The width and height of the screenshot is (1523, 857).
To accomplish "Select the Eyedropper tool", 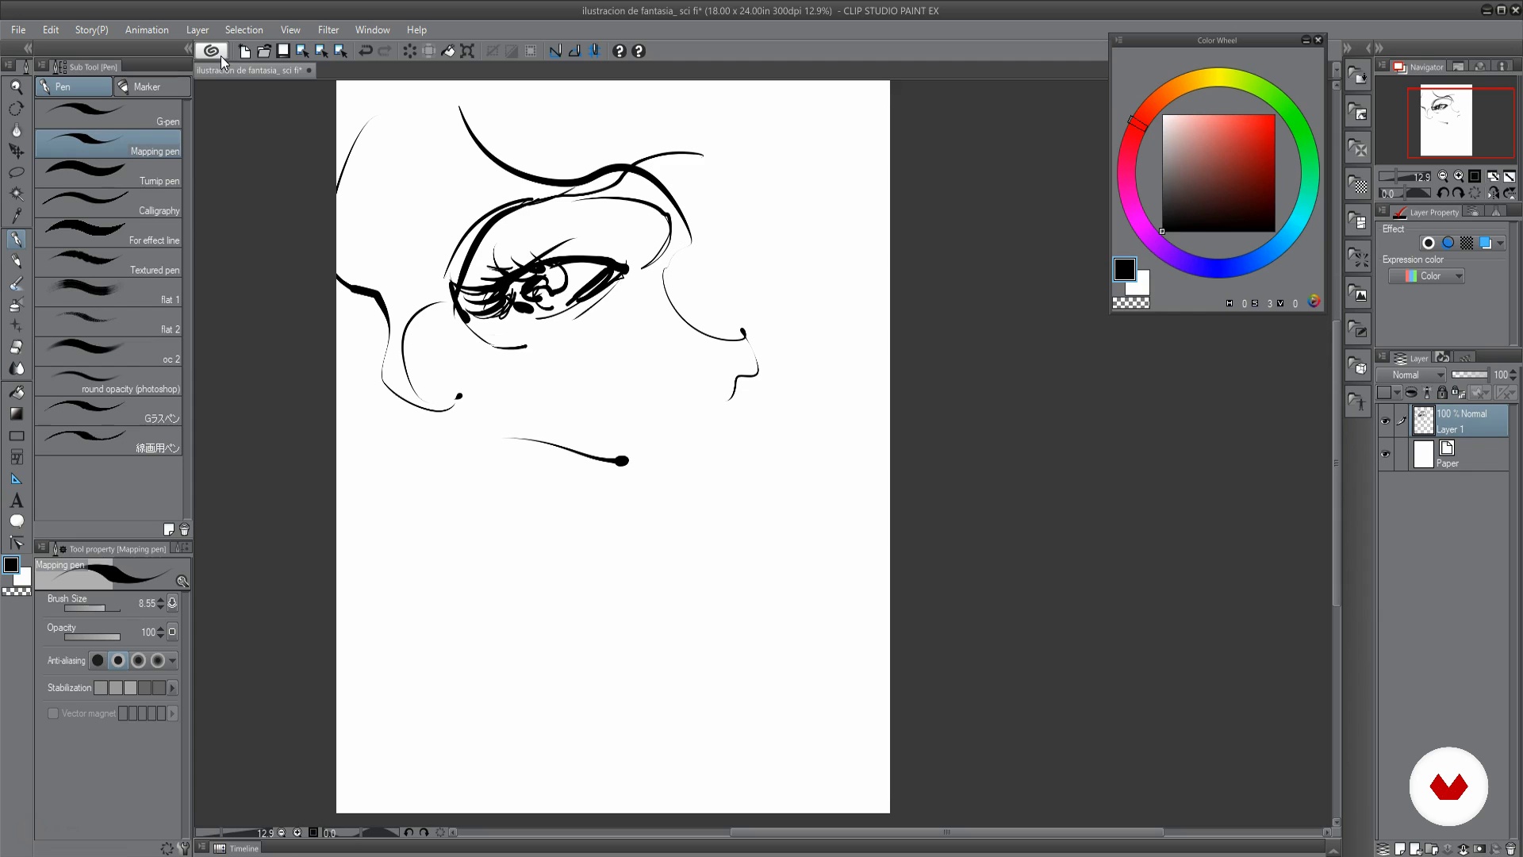I will click(x=16, y=216).
